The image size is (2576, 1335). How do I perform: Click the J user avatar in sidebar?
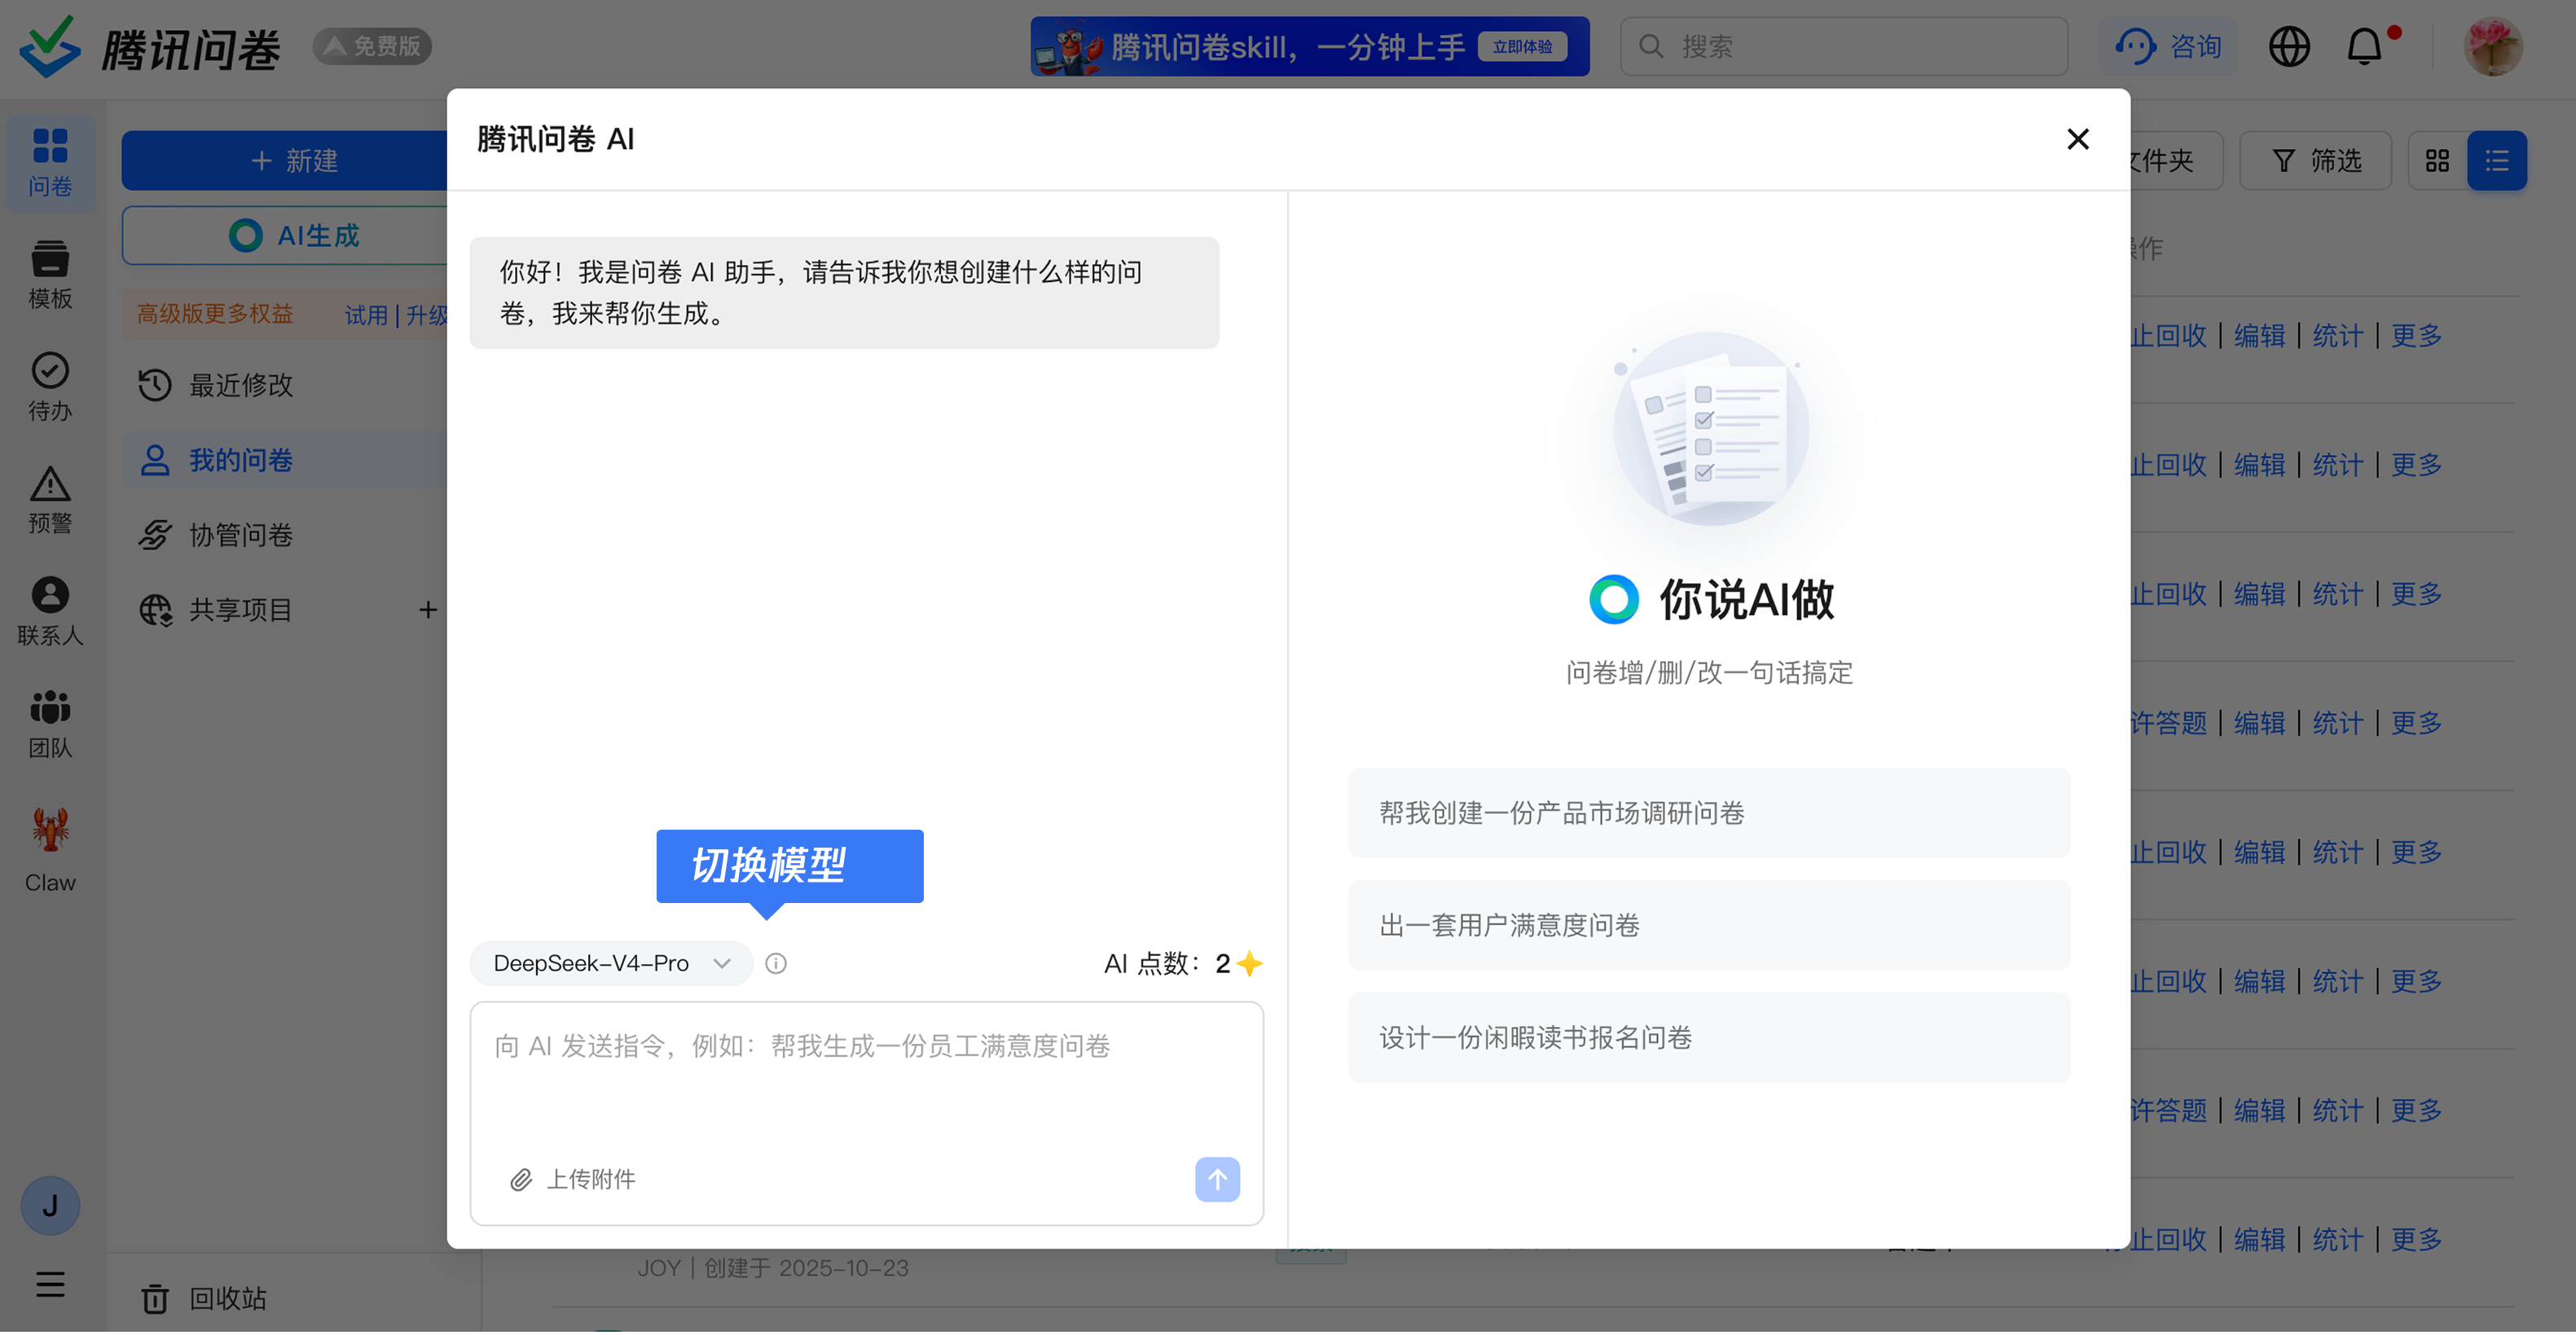coord(50,1206)
